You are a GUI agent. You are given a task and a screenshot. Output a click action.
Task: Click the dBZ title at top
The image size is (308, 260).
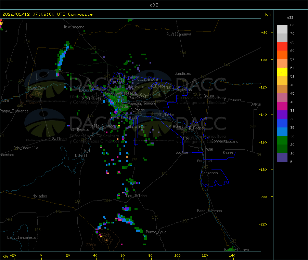[154, 5]
